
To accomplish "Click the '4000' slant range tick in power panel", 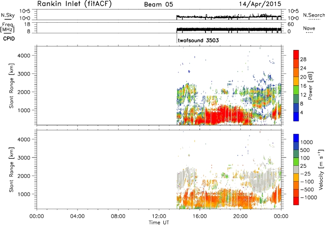I will [x=24, y=56].
